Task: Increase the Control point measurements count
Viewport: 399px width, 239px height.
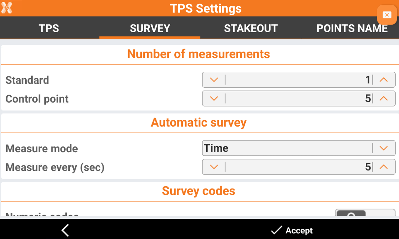Action: [384, 99]
